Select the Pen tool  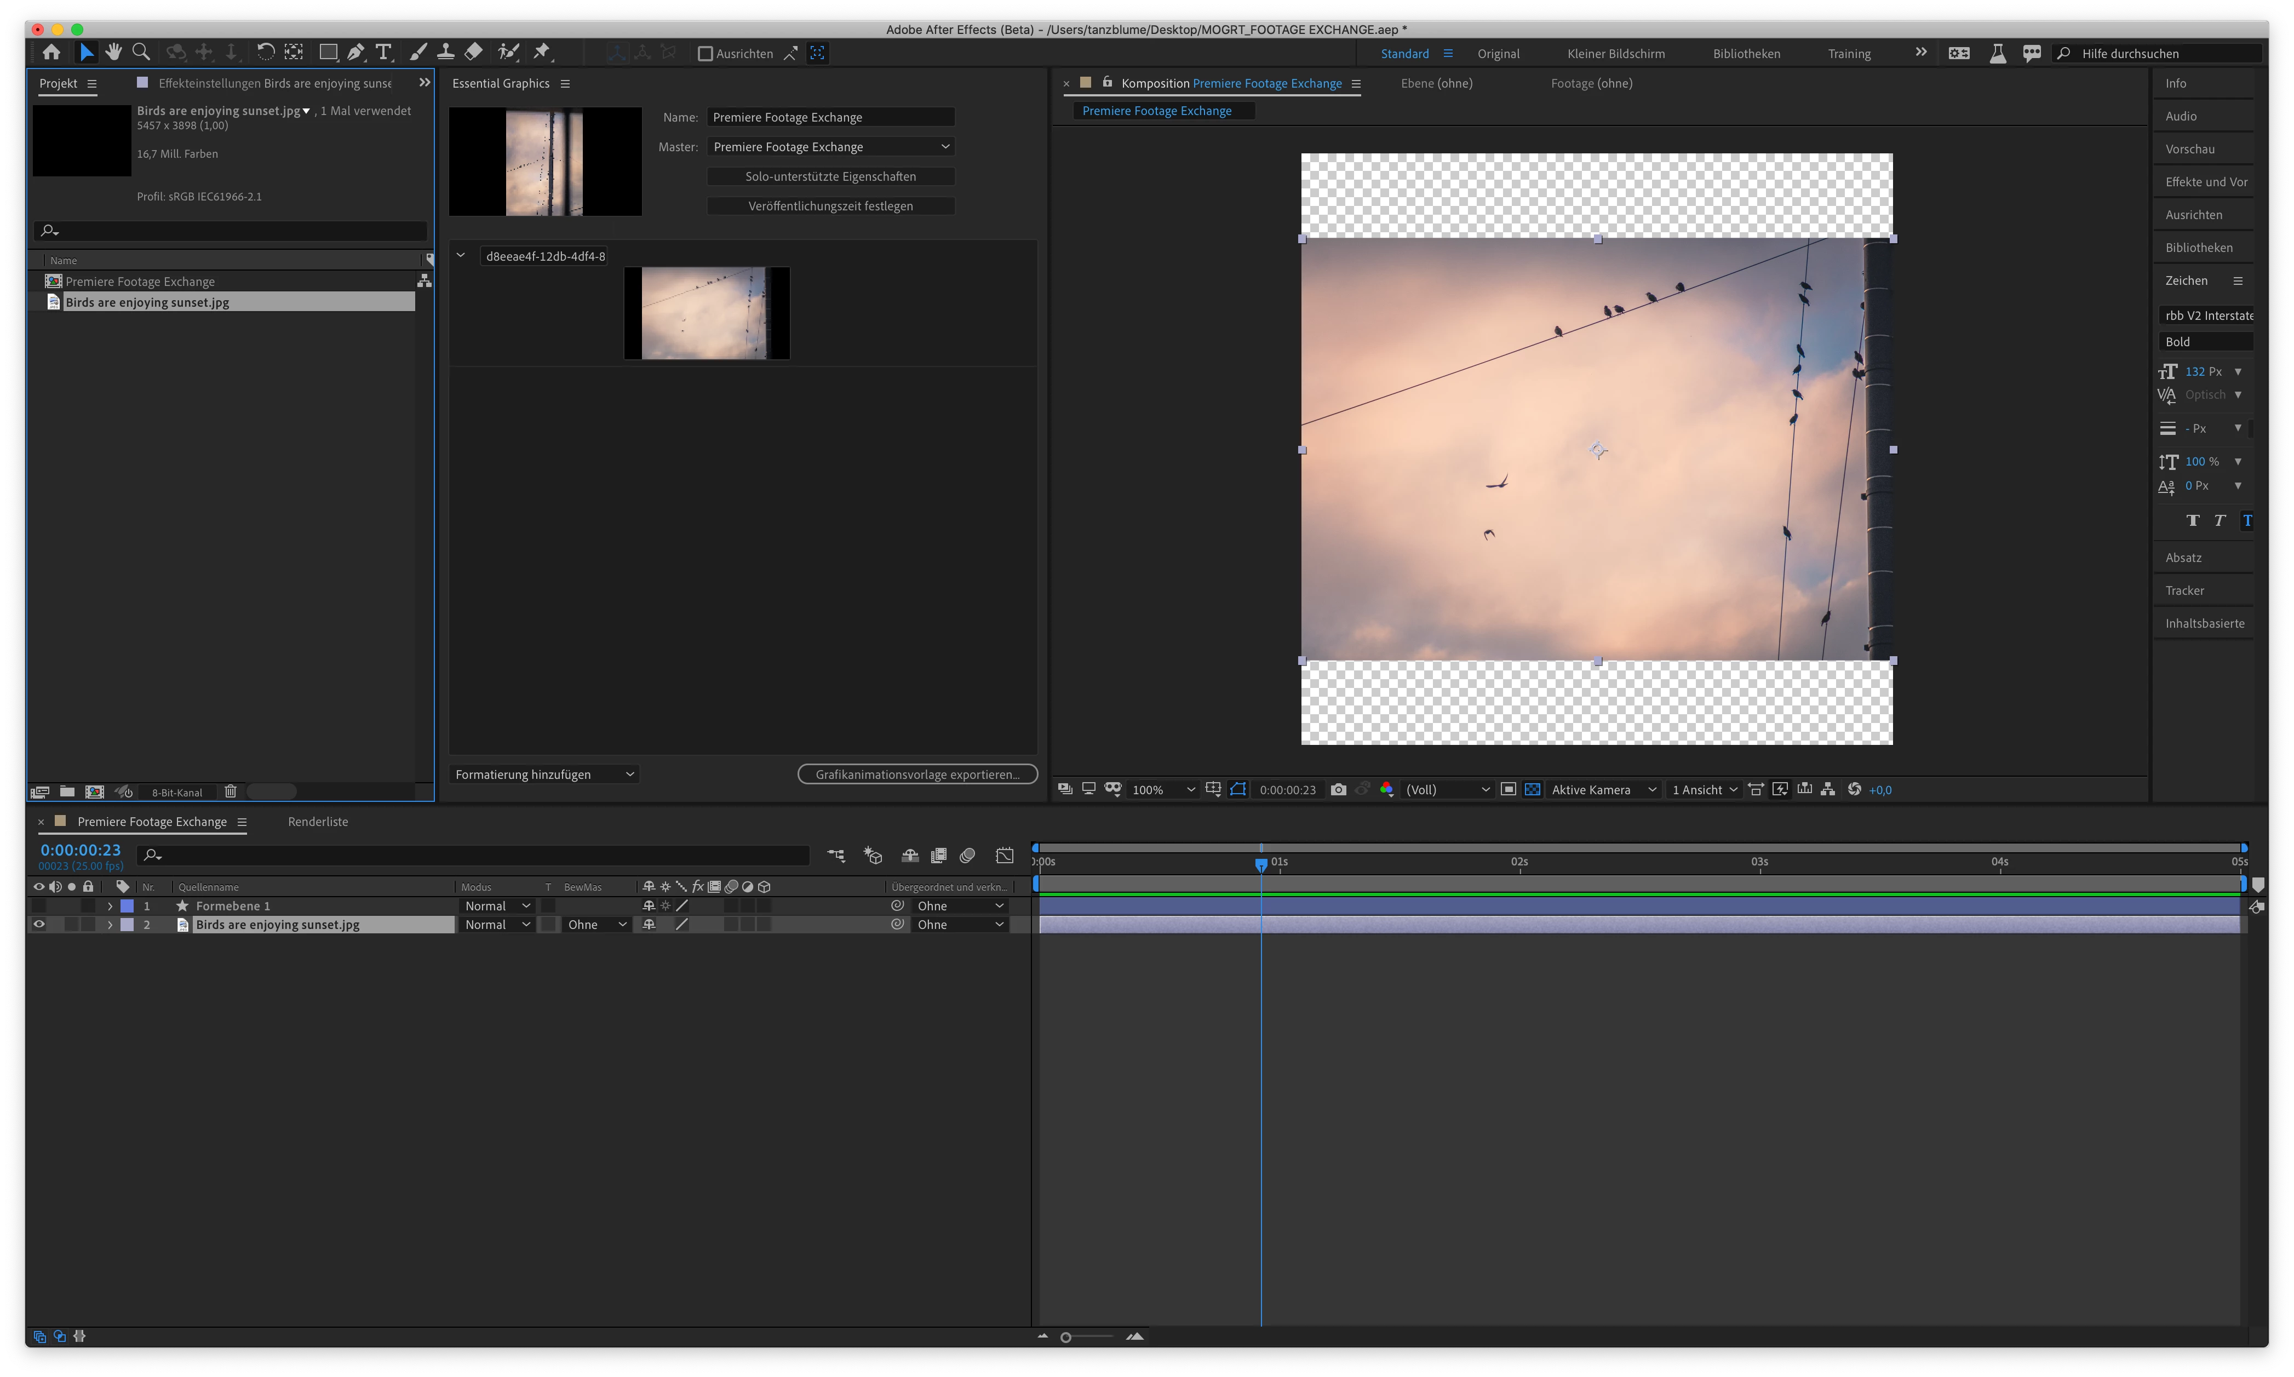click(x=355, y=53)
